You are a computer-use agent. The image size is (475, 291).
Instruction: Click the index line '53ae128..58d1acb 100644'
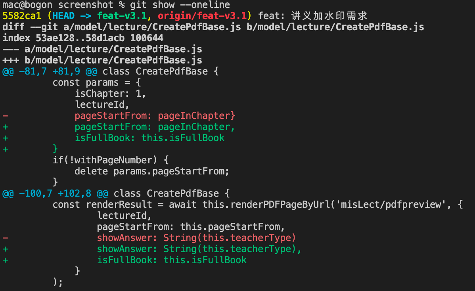[x=83, y=38]
